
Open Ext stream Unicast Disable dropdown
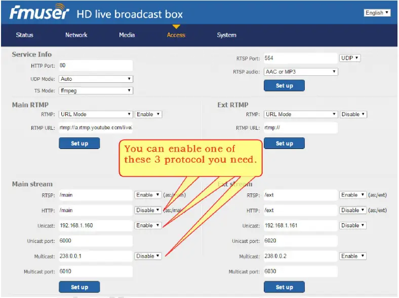click(x=353, y=225)
